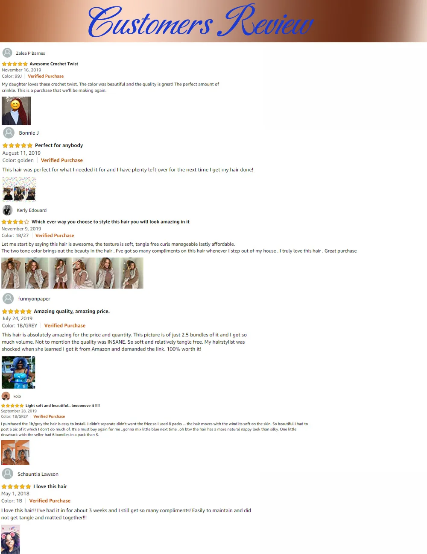Open Bonnie J's profile avatar icon
This screenshot has width=427, height=554.
coord(9,133)
